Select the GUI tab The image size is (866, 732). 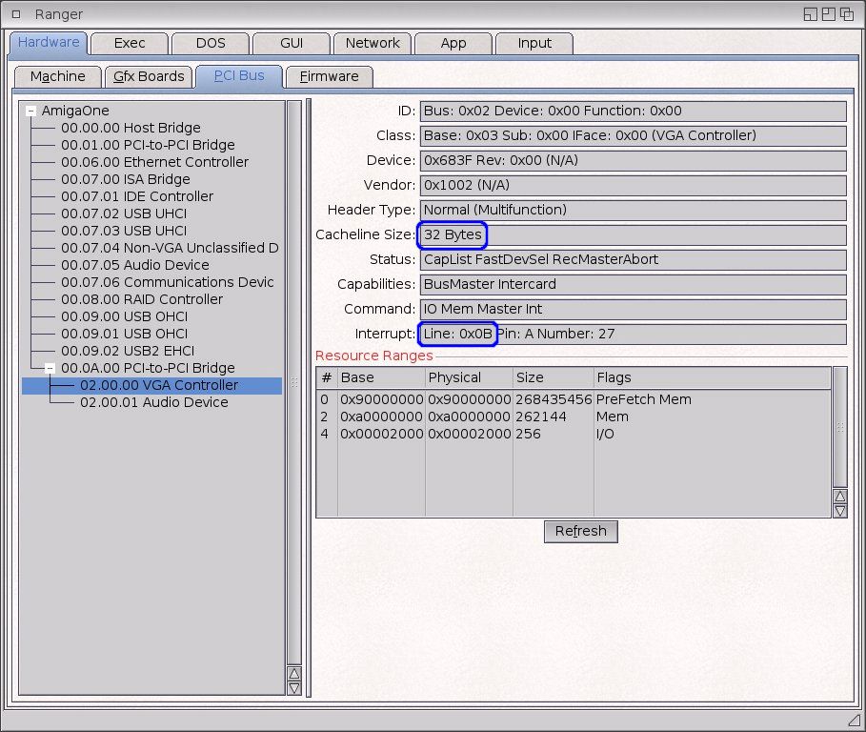(x=292, y=43)
